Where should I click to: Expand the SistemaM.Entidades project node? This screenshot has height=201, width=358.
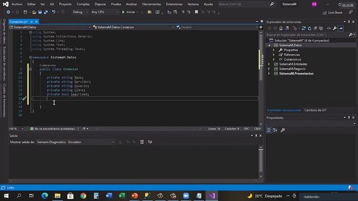pos(269,64)
